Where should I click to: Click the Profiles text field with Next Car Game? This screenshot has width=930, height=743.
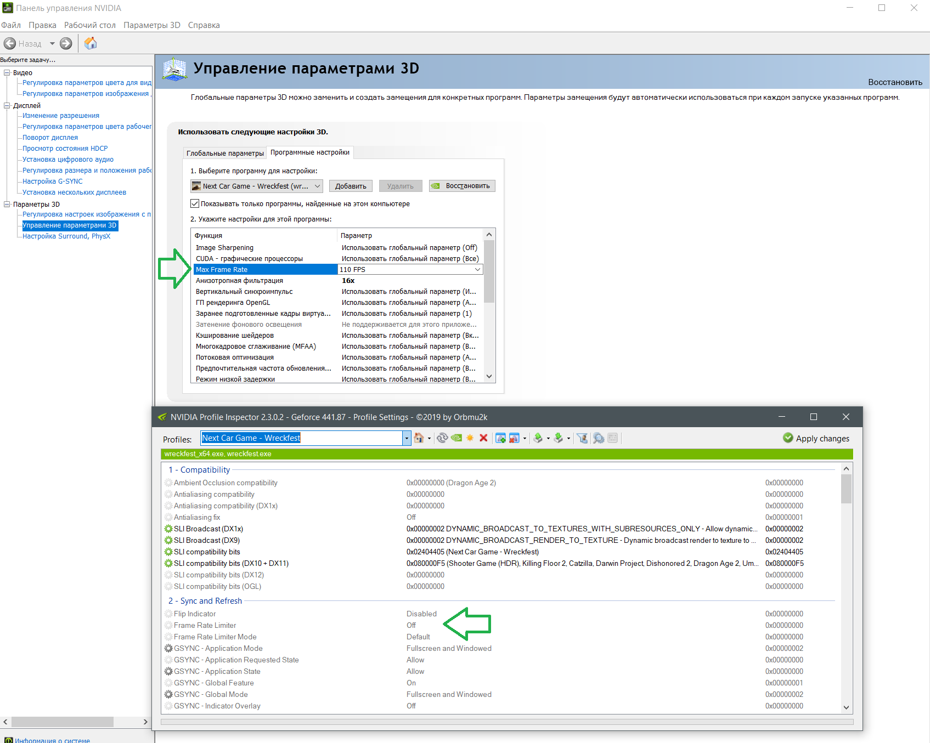(302, 438)
